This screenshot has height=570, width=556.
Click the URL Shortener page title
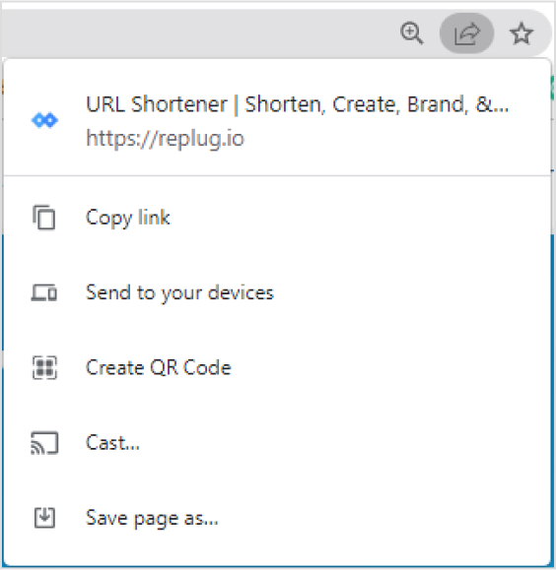(x=297, y=104)
